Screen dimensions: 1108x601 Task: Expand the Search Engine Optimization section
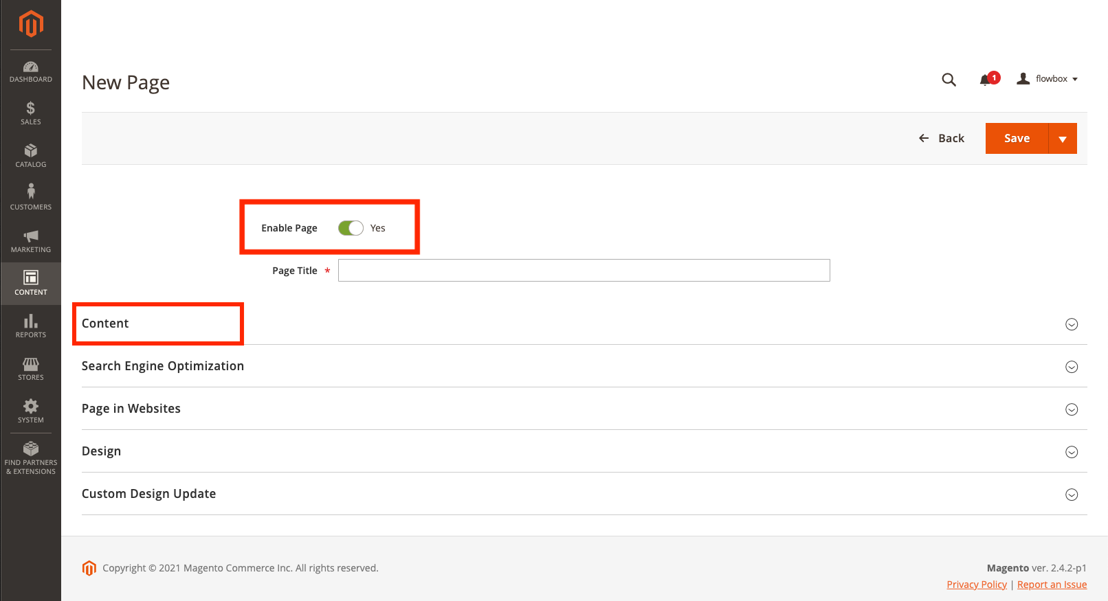(163, 366)
